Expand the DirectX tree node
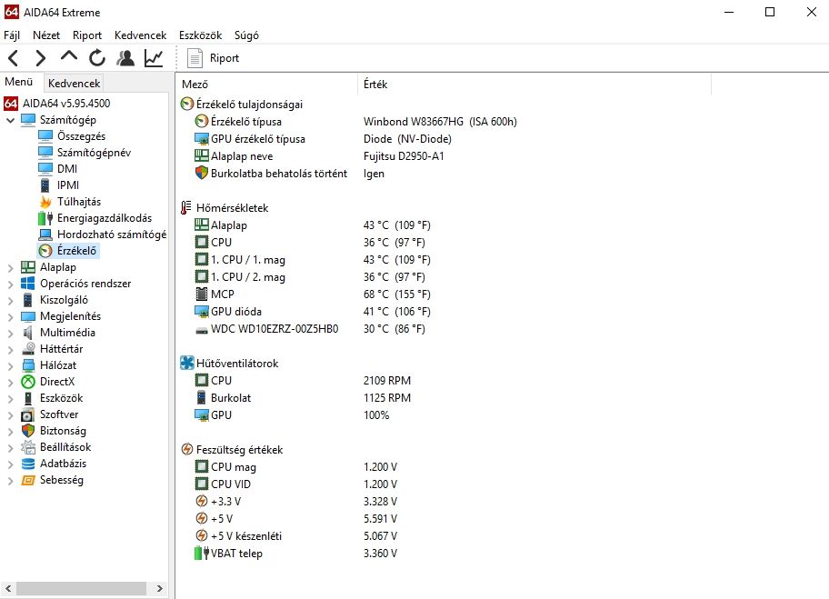829x599 pixels. coord(10,383)
